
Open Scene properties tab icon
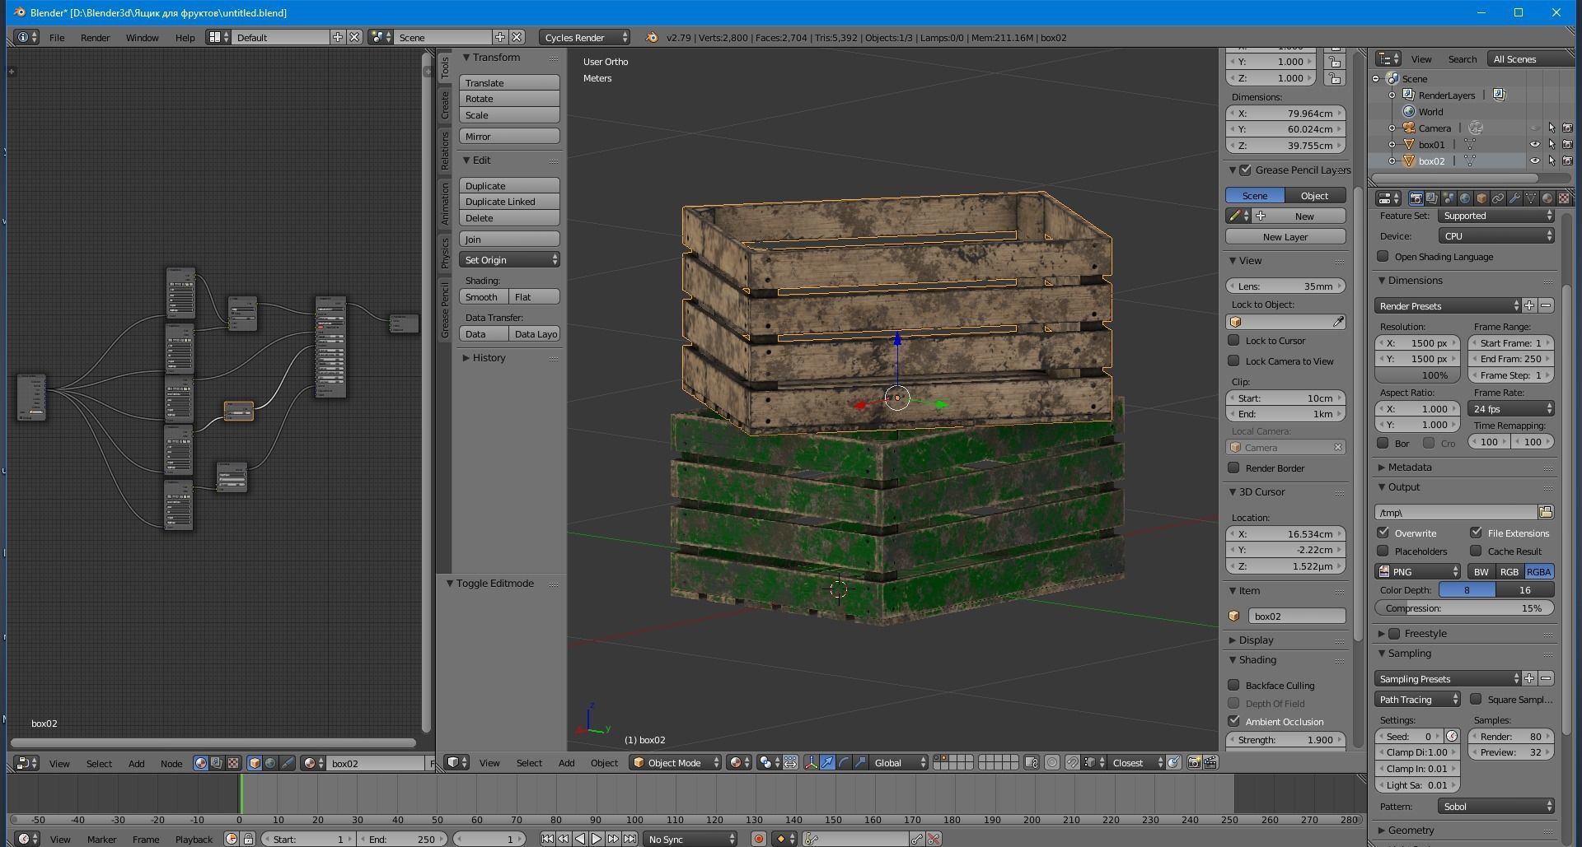coord(1449,198)
